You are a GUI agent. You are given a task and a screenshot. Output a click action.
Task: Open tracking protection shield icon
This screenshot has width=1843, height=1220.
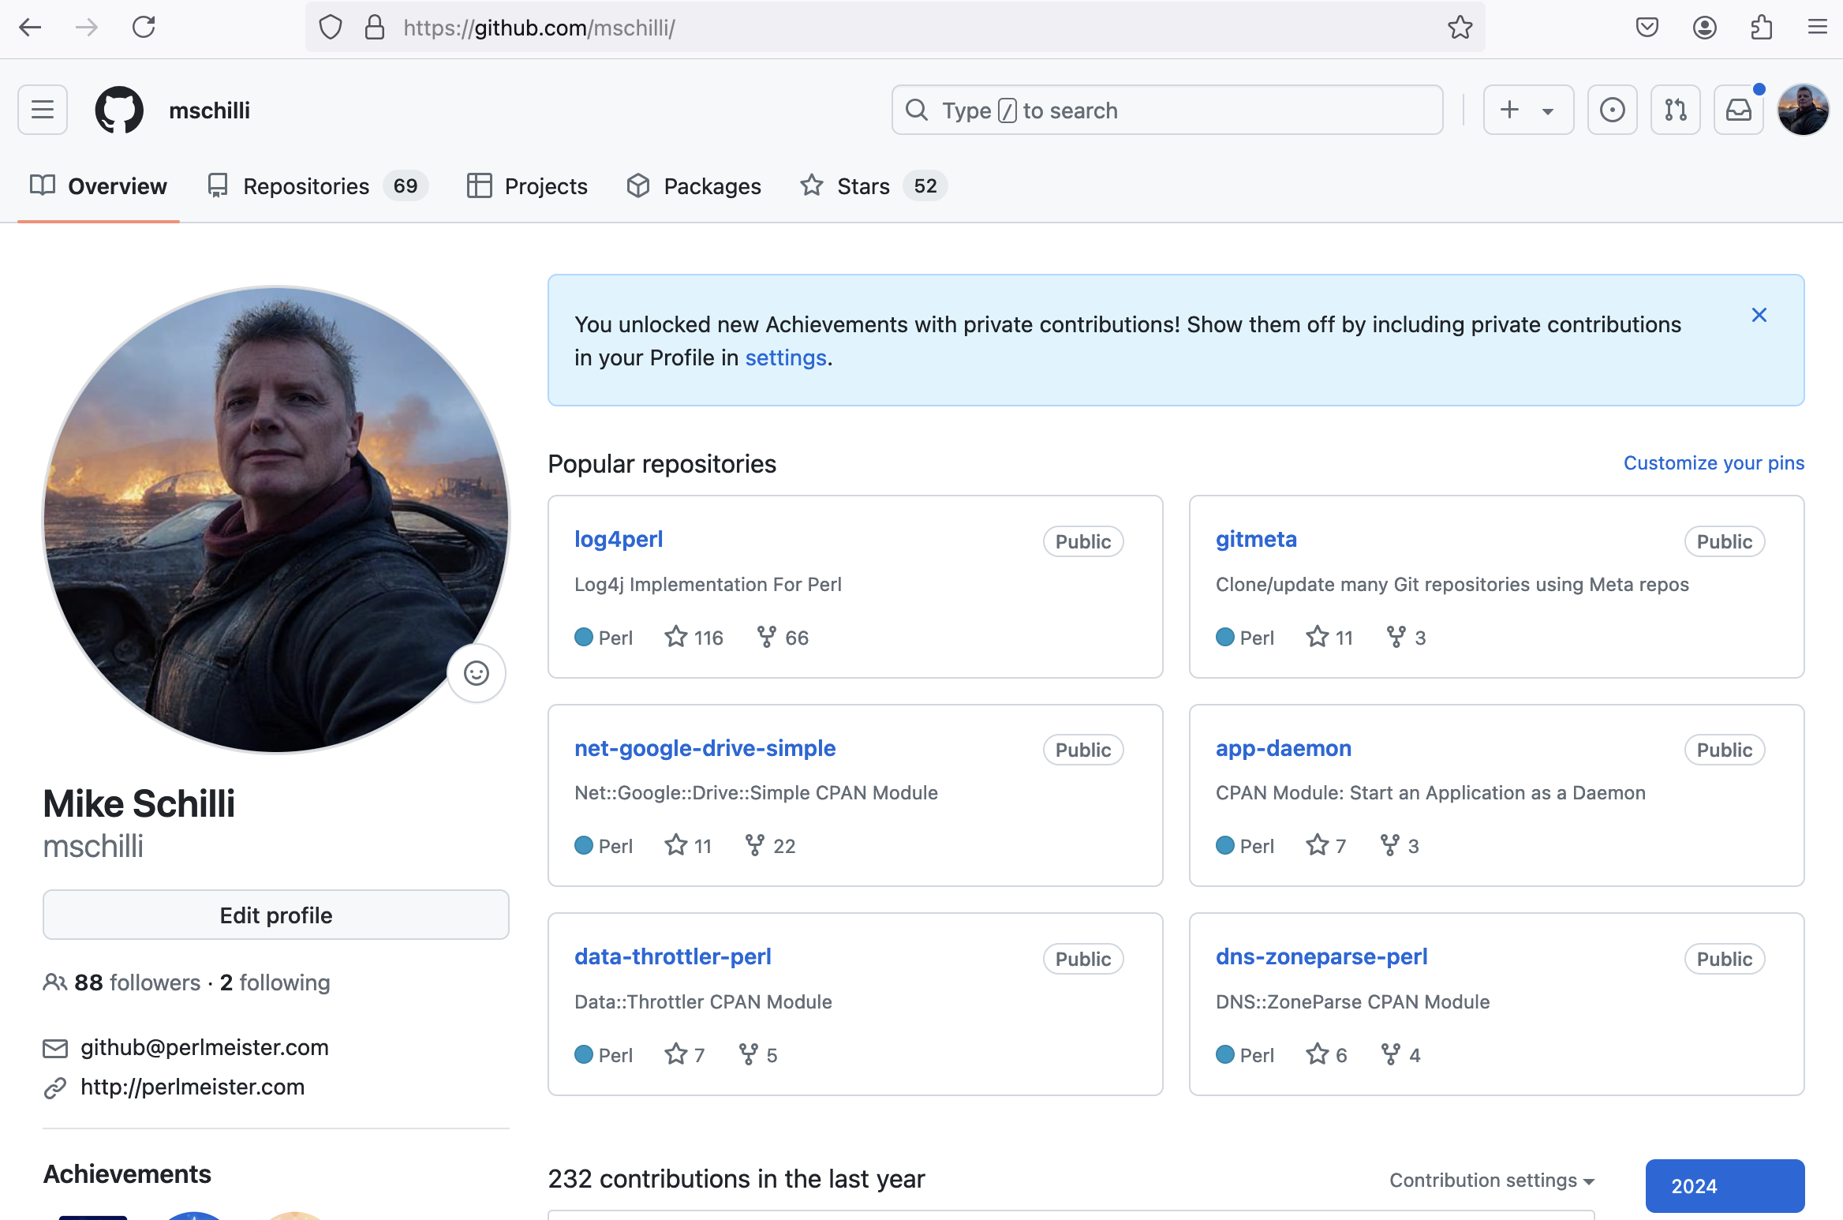[331, 28]
